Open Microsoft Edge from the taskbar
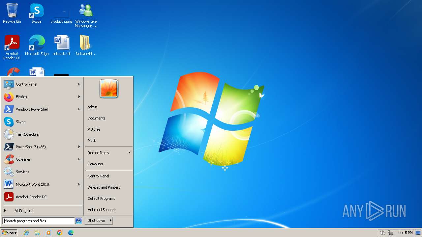The image size is (422, 237). pos(71,233)
